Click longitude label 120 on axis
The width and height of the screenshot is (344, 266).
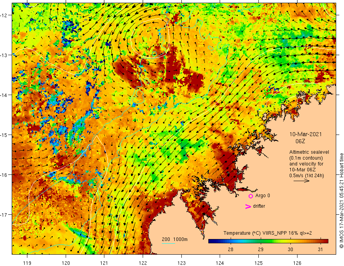[66, 263]
